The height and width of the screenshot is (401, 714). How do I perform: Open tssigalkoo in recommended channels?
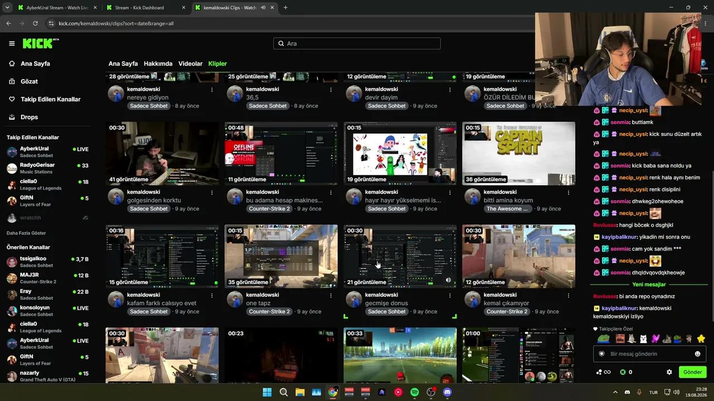47,262
